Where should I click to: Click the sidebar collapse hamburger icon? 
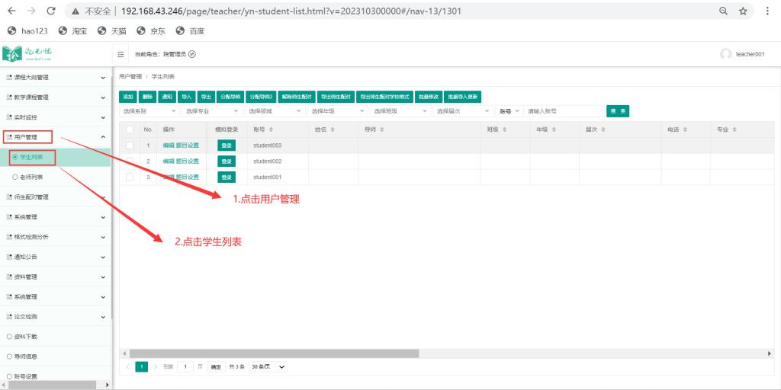pyautogui.click(x=121, y=54)
